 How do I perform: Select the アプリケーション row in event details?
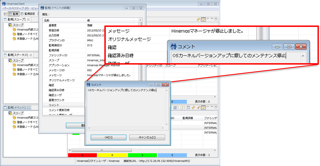91,65
